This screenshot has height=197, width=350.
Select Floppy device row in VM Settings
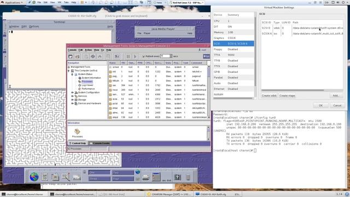234,49
